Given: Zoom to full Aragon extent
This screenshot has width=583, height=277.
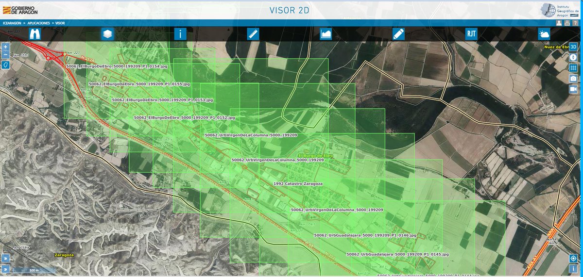Looking at the screenshot, I should pos(5,64).
